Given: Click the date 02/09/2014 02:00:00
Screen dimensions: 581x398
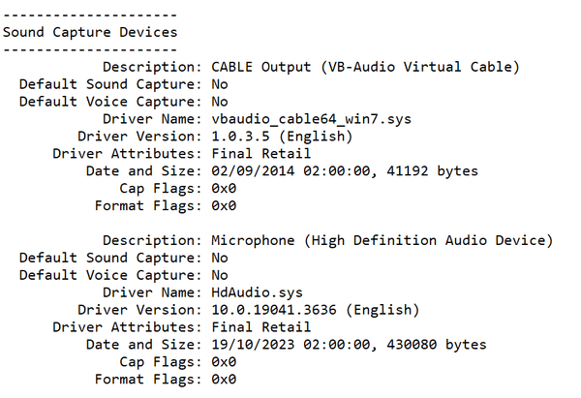Looking at the screenshot, I should [x=290, y=171].
